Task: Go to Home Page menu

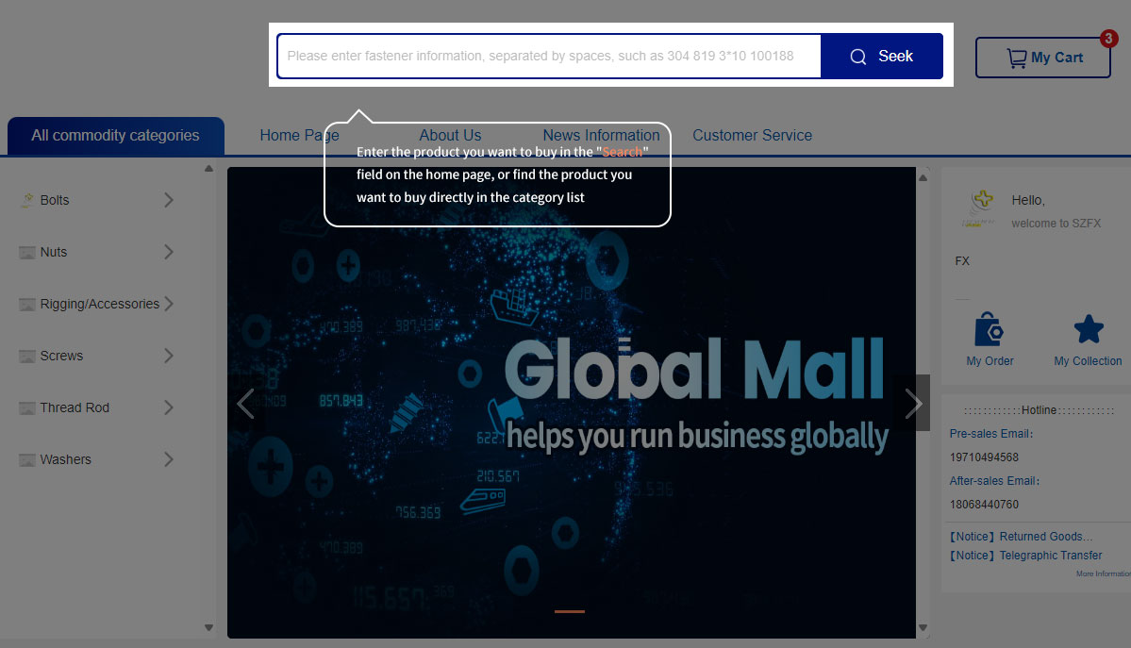Action: coord(299,136)
